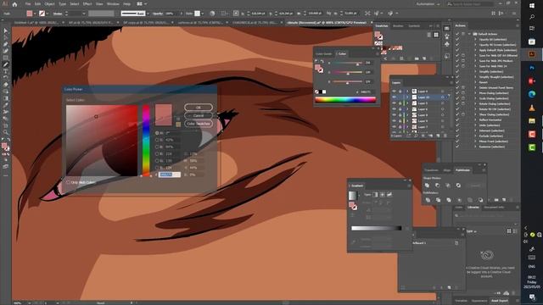The height and width of the screenshot is (305, 543).
Task: Expand Layer 7 contents arrow
Action: pos(407,127)
